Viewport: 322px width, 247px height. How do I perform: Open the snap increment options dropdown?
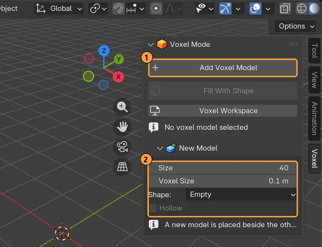point(135,8)
